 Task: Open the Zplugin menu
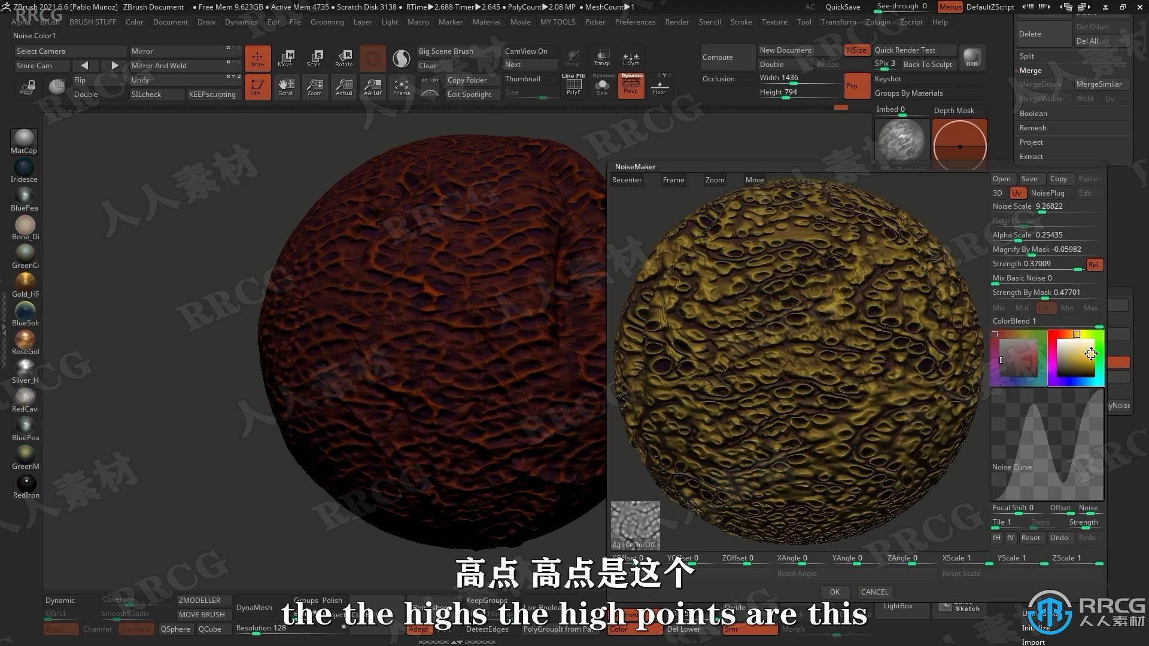pos(879,22)
